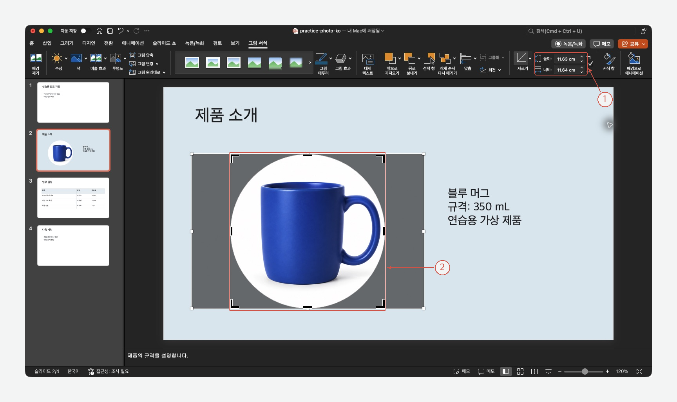677x402 pixels.
Task: Start slideshow from status bar icon
Action: pyautogui.click(x=548, y=371)
